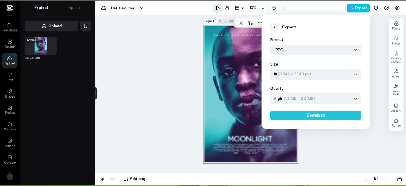Viewport: 406px width, 186px height.
Task: Open the Text sidebar panel
Action: click(x=10, y=77)
